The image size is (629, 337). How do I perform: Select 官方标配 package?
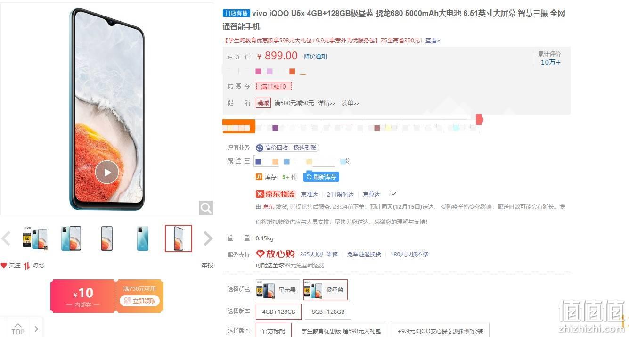pyautogui.click(x=274, y=331)
